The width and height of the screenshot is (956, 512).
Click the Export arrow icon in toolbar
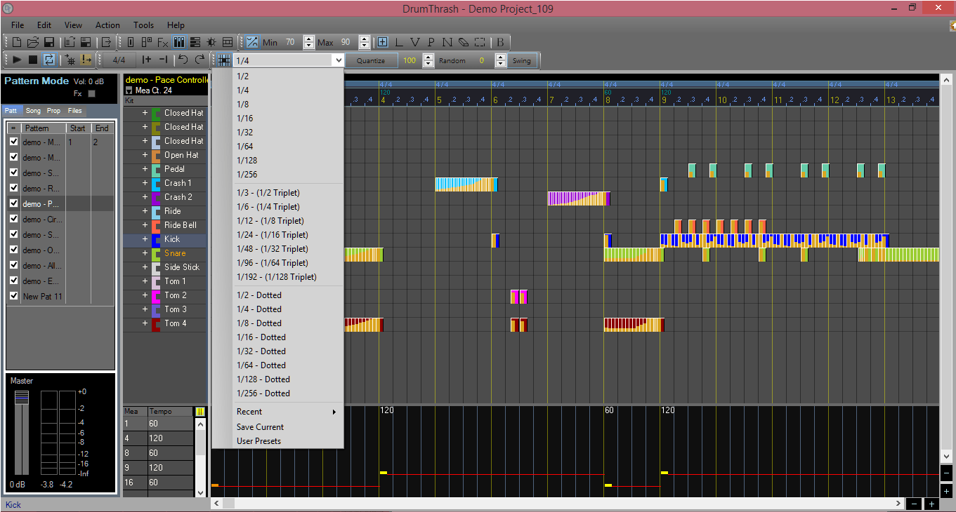click(106, 42)
